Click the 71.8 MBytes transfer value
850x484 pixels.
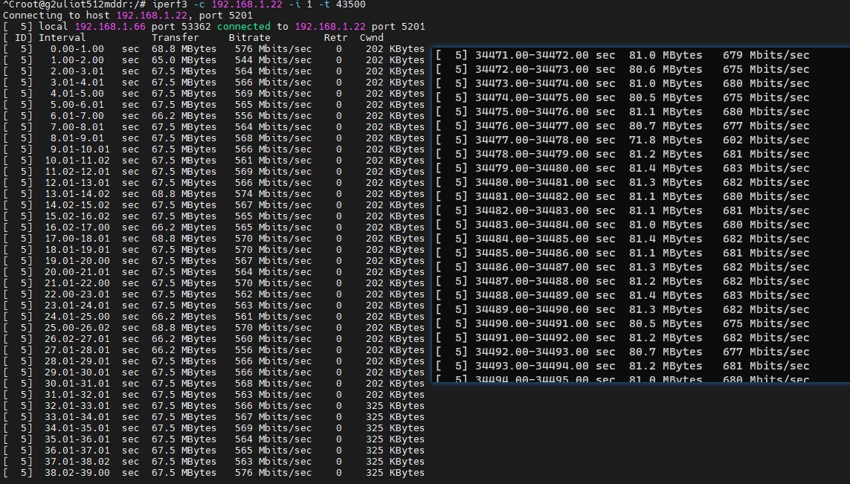click(x=666, y=140)
